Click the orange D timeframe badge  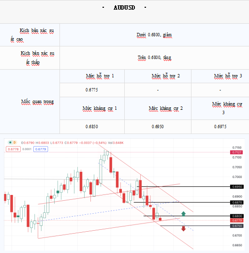click(15, 142)
